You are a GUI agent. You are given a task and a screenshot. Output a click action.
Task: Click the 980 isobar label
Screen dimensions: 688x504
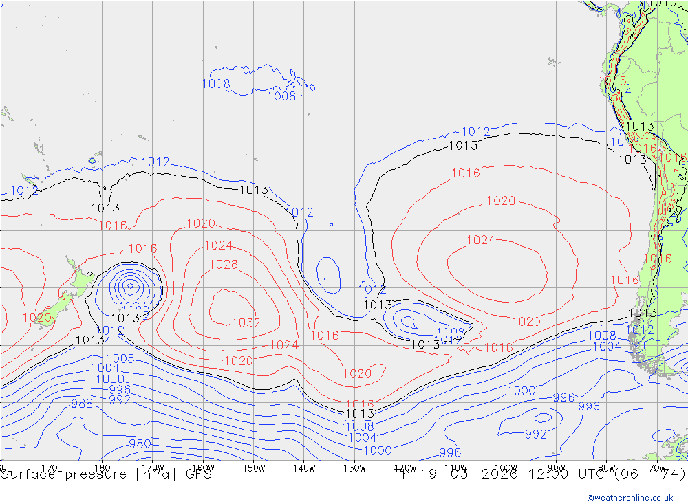coord(140,444)
